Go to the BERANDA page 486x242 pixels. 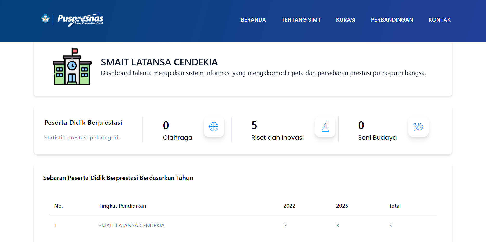(253, 20)
